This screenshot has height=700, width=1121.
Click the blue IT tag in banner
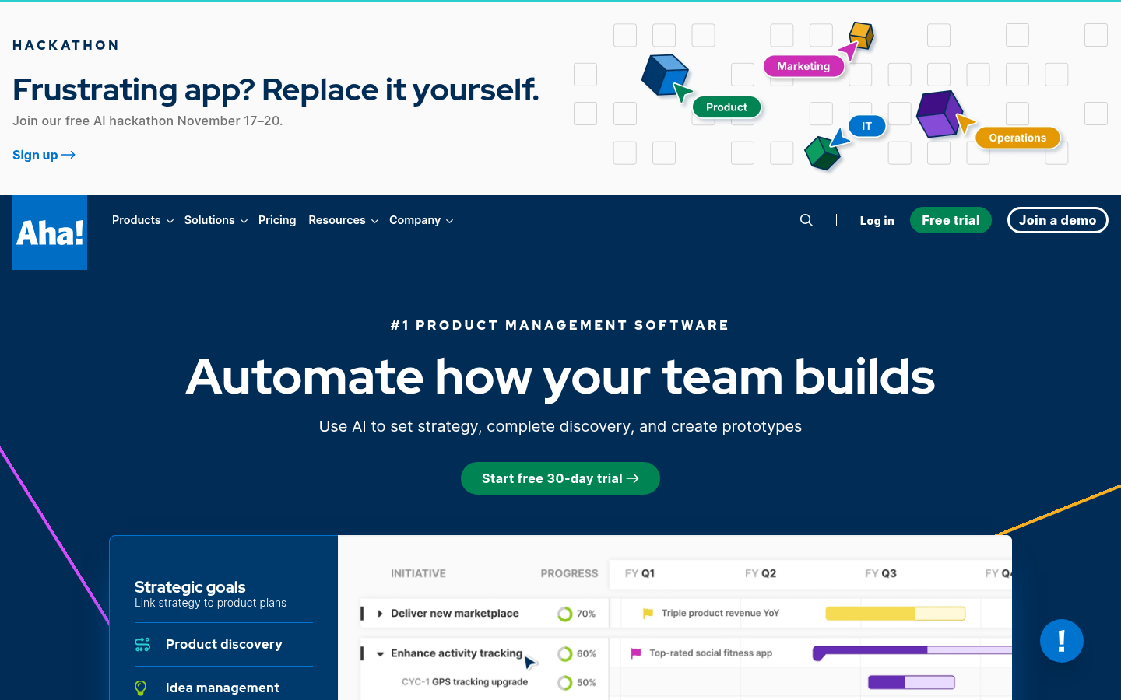[x=866, y=126]
